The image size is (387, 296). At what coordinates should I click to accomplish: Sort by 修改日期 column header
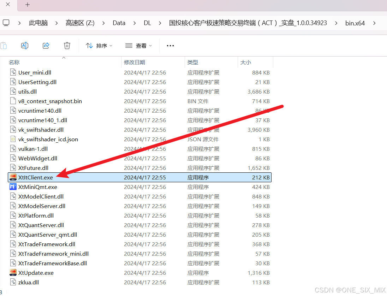tap(135, 62)
